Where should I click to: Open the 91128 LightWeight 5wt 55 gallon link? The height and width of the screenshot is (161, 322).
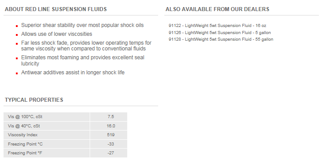221,39
